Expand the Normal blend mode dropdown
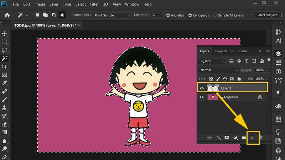Screen dimensions: 285x160 [219, 70]
